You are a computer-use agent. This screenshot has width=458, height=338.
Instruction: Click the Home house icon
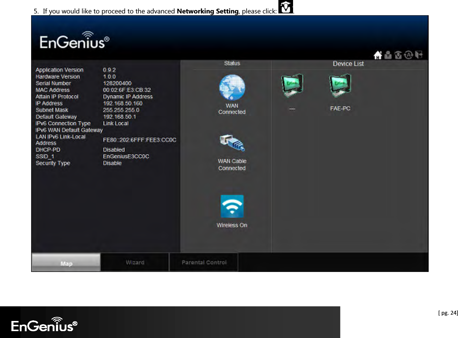[378, 55]
